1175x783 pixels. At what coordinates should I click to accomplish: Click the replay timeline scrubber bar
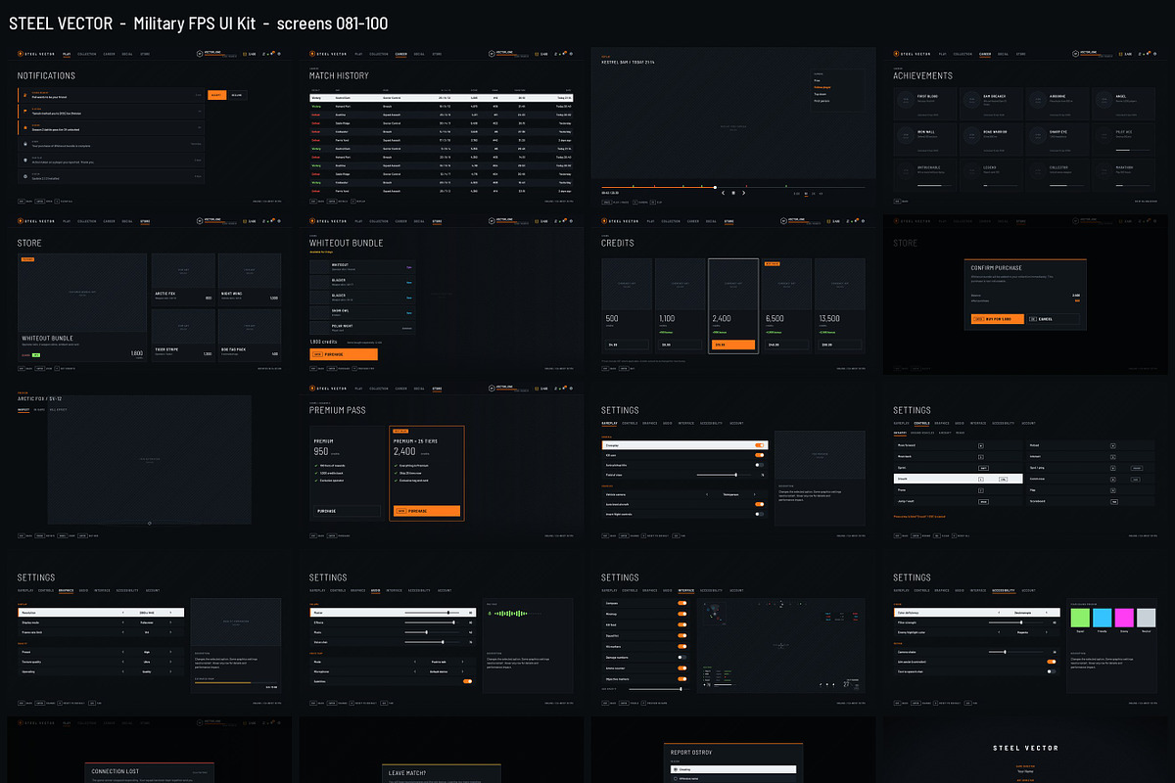coord(733,186)
